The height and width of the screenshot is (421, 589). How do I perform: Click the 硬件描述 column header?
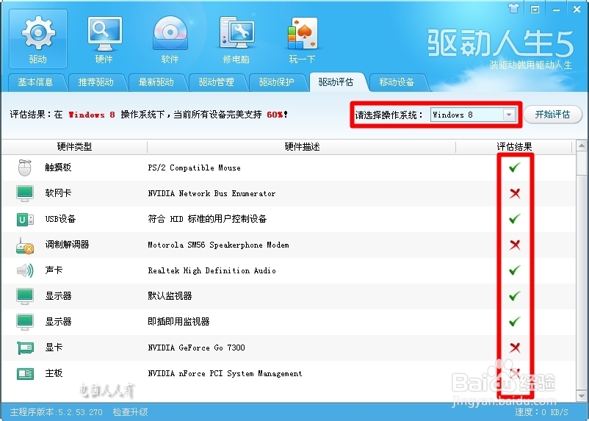[302, 147]
